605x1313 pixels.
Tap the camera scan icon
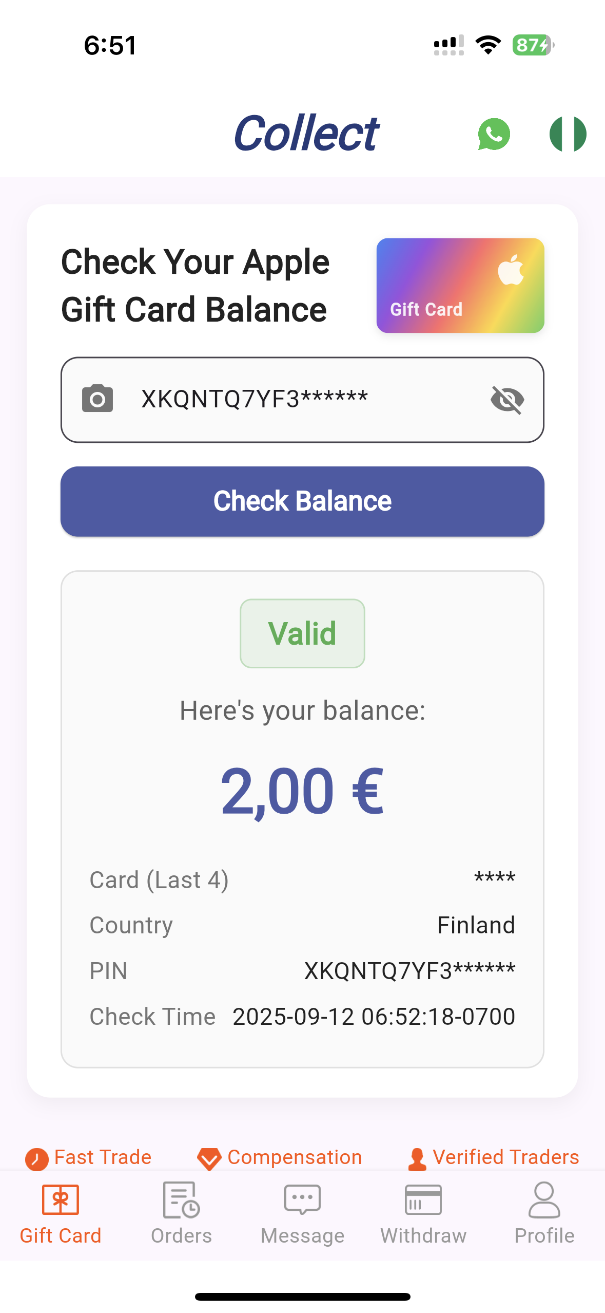(97, 399)
